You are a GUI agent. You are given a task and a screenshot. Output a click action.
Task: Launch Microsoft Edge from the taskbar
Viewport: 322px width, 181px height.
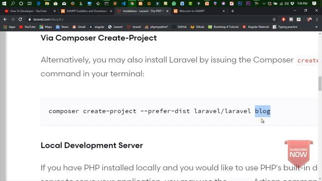coord(38,4)
